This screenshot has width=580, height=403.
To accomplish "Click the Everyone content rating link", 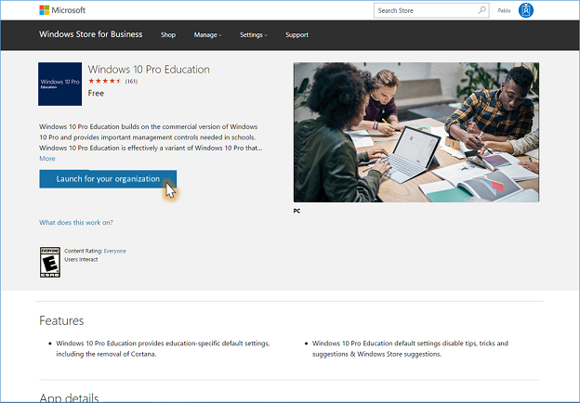I will 114,251.
